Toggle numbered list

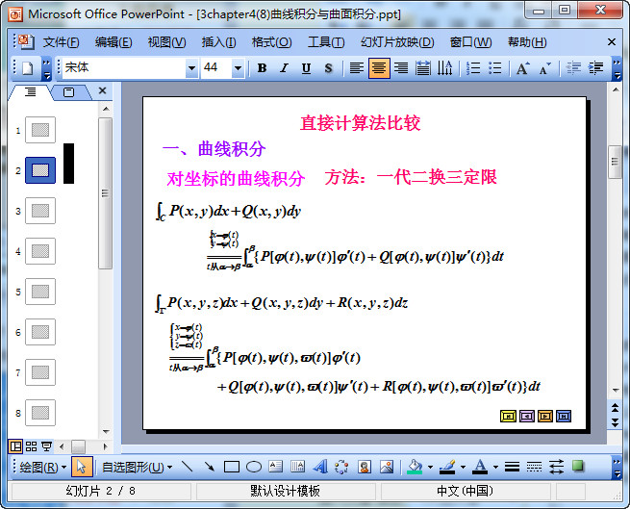point(473,68)
